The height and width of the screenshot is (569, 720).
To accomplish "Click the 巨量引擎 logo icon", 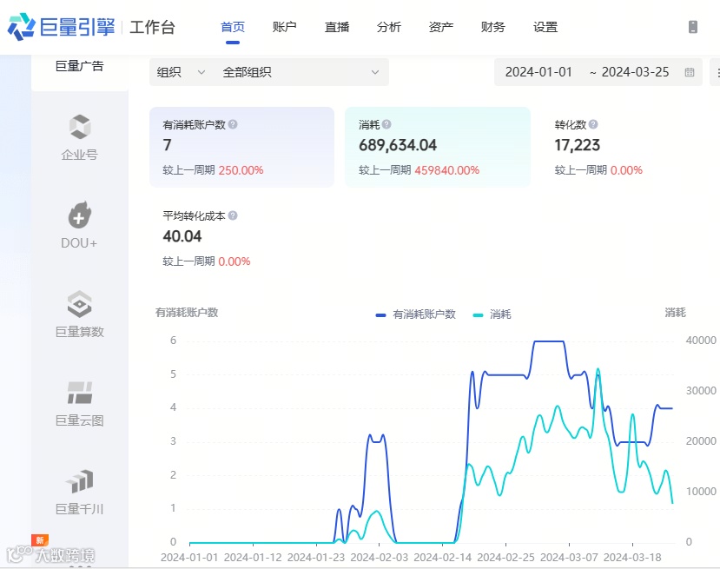I will [22, 27].
